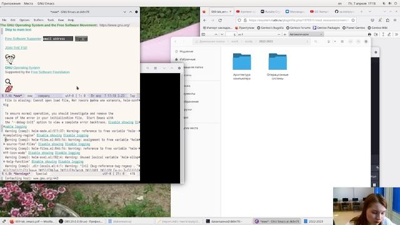
Task: Open the Gentoo's Bugzilla bookmark
Action: coord(270,27)
